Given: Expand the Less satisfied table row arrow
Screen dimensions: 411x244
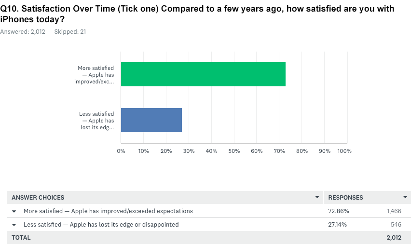Looking at the screenshot, I should pyautogui.click(x=14, y=225).
